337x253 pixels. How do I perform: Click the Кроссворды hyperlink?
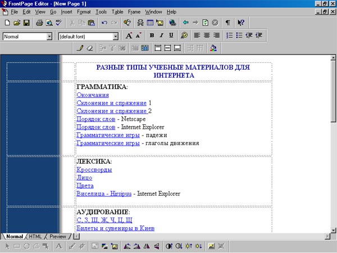click(93, 169)
